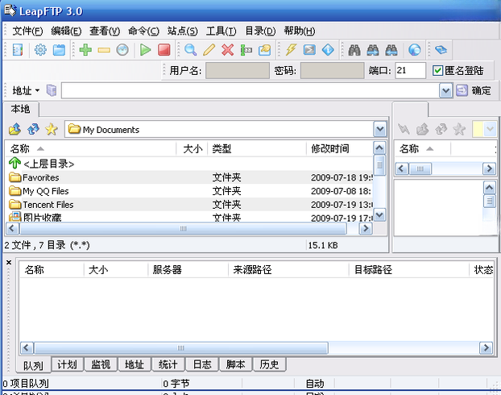Open the 目录(D) menu
501x395 pixels.
[260, 31]
